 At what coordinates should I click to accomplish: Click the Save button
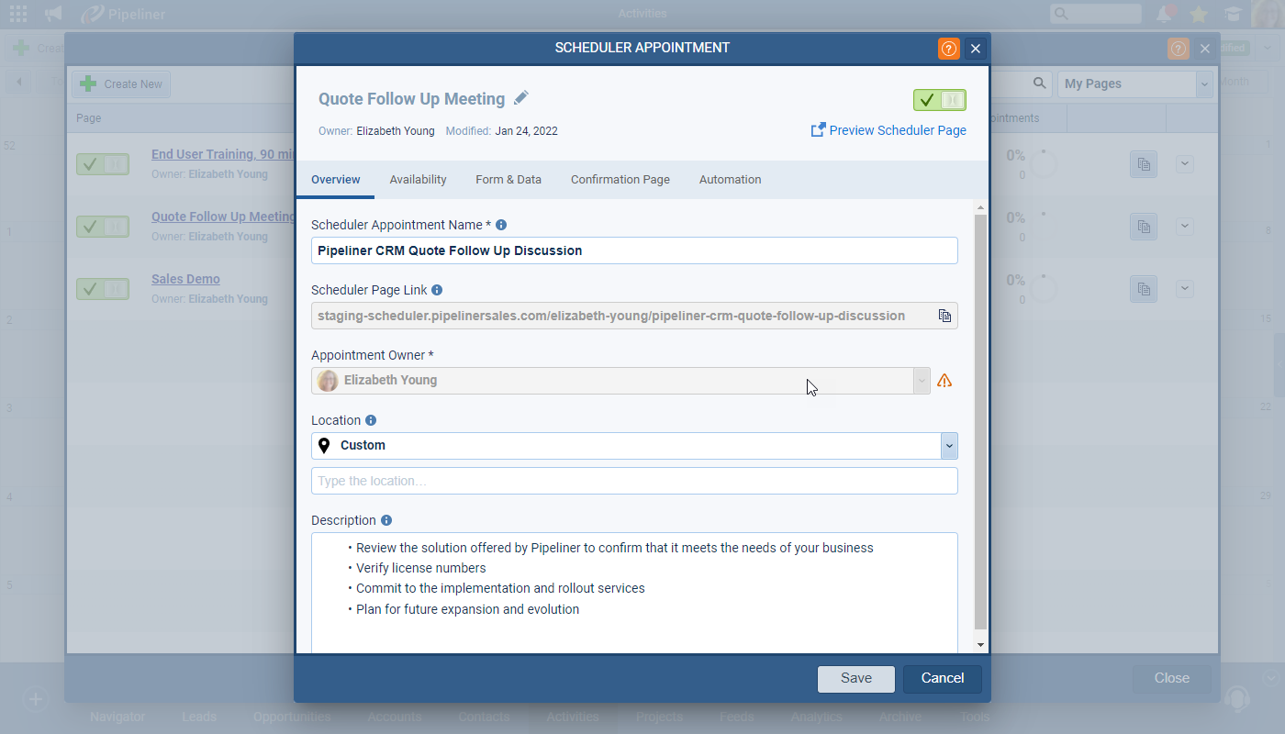(x=855, y=678)
